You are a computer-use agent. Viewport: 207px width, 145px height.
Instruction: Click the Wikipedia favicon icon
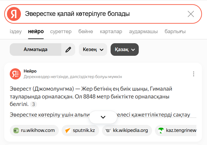point(108,130)
